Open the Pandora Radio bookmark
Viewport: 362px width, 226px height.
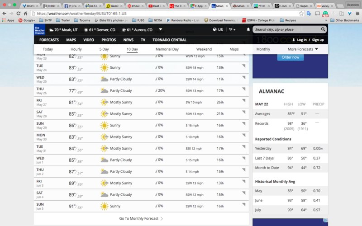(x=183, y=20)
